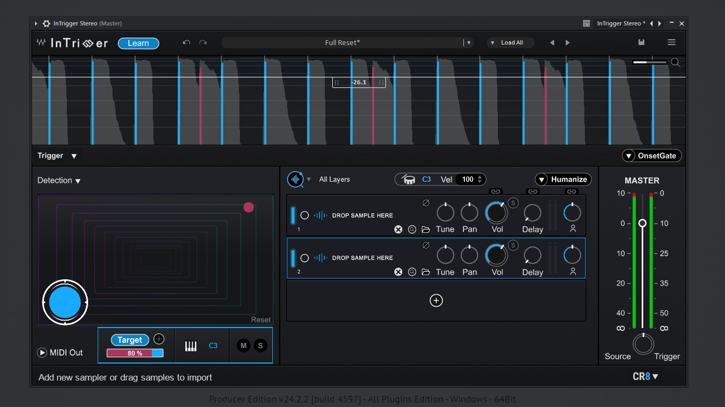The width and height of the screenshot is (725, 407).
Task: Remove the sample from layer 2
Action: pyautogui.click(x=398, y=272)
